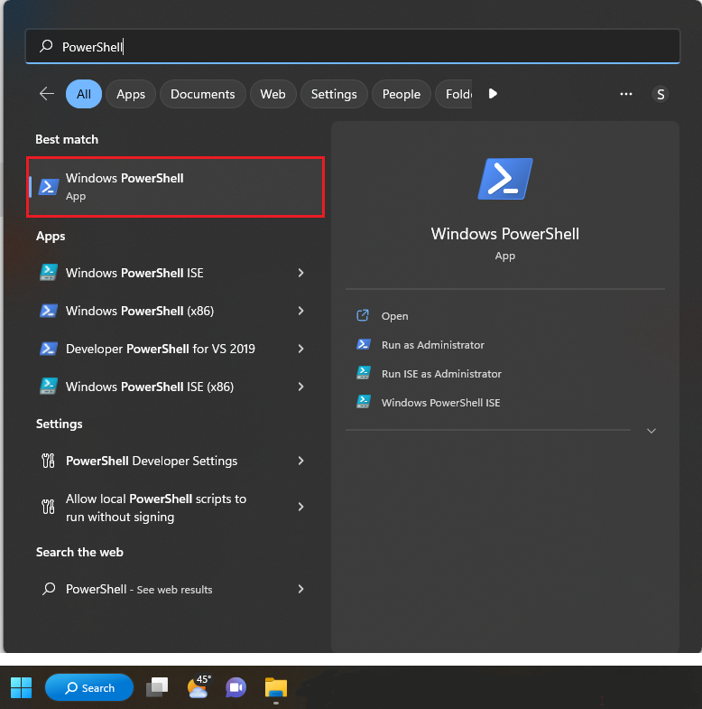Screen dimensions: 702x709
Task: Click the Search button on the taskbar
Action: coord(89,687)
